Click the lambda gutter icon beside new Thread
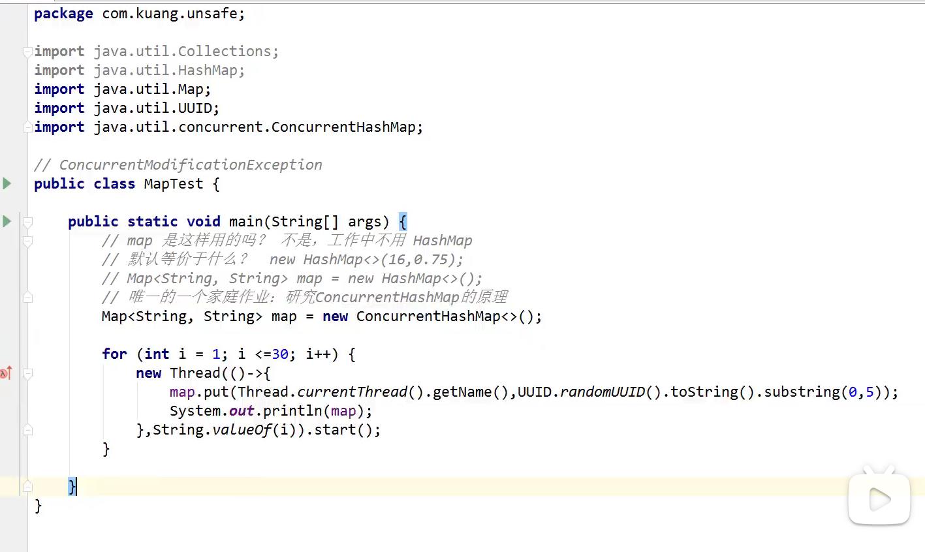The image size is (925, 552). pos(7,373)
